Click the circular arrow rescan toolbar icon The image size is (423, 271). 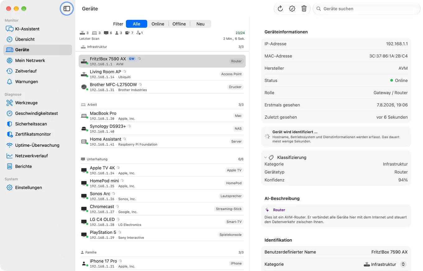click(280, 9)
